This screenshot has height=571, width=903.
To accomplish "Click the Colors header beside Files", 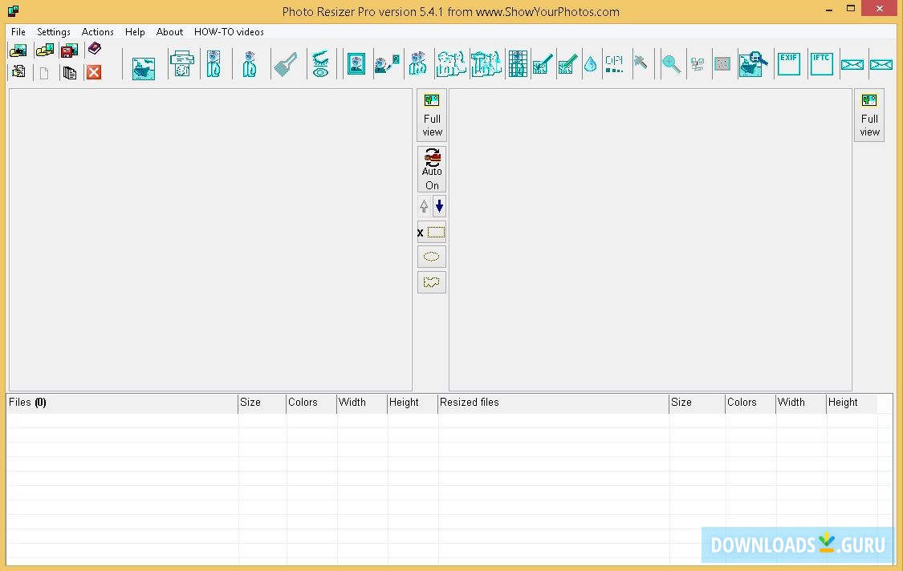I will (311, 403).
